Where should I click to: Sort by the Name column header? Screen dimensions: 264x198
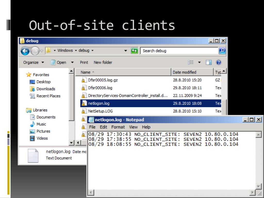123,72
